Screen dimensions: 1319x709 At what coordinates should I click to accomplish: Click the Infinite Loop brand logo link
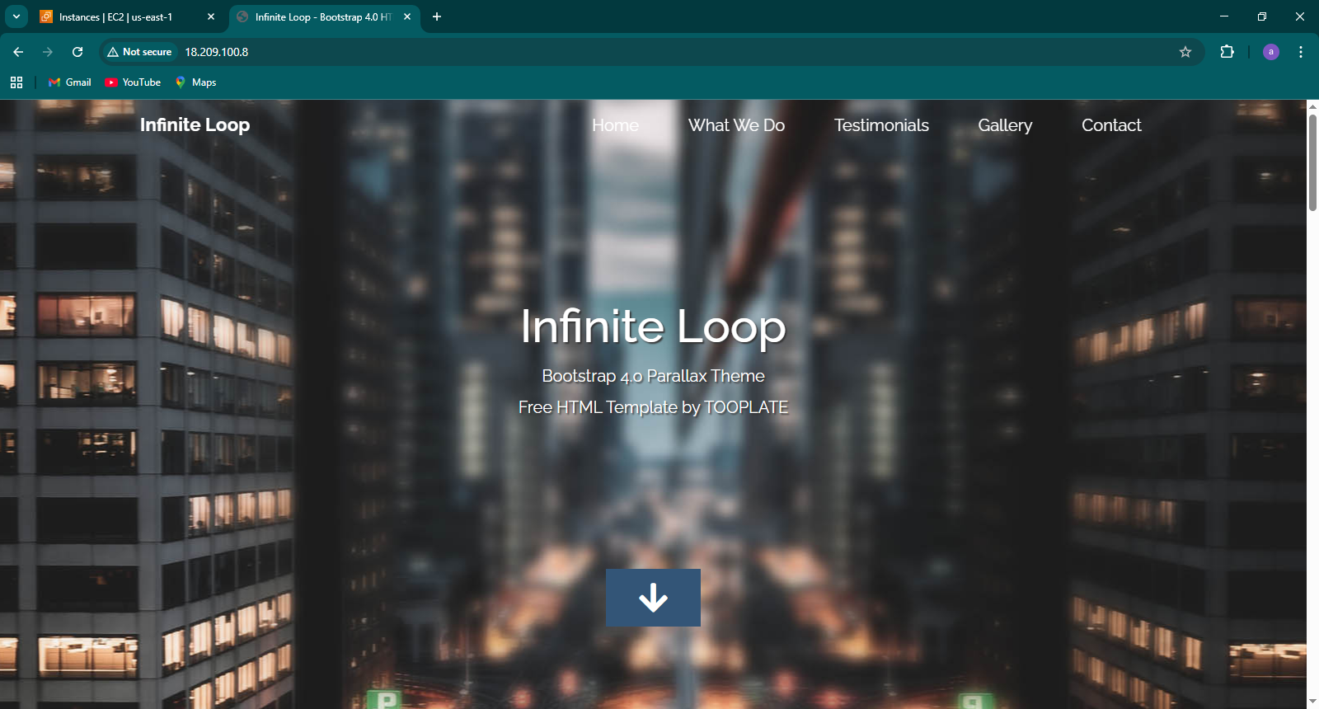(195, 124)
